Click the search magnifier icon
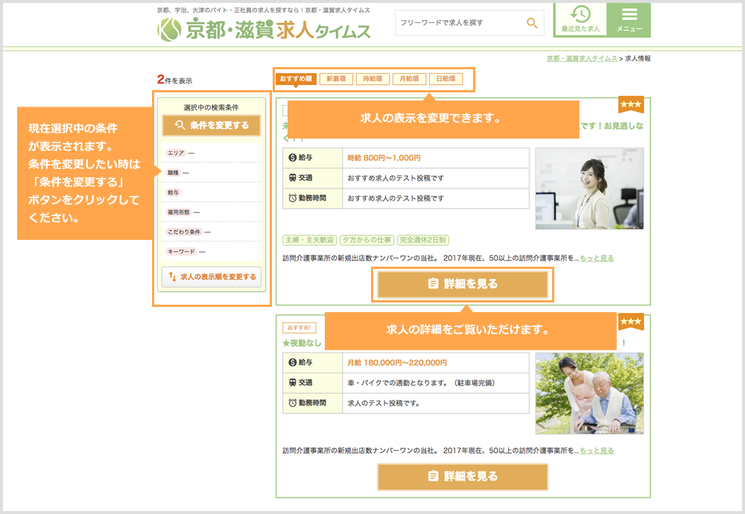This screenshot has width=745, height=514. (x=532, y=23)
